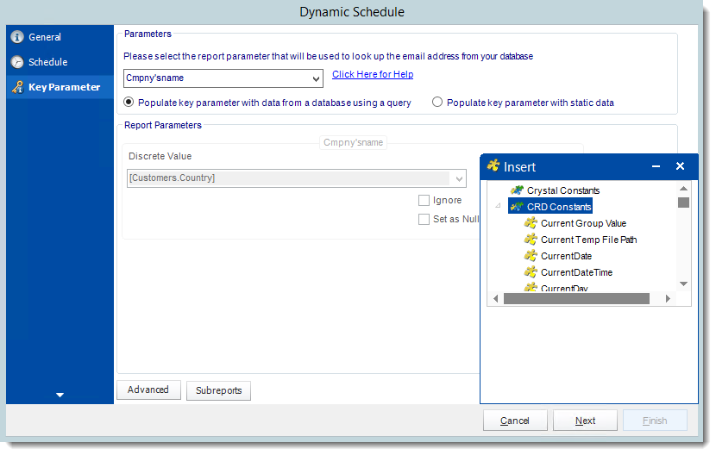The image size is (716, 455).
Task: Click the Advanced button
Action: click(x=148, y=390)
